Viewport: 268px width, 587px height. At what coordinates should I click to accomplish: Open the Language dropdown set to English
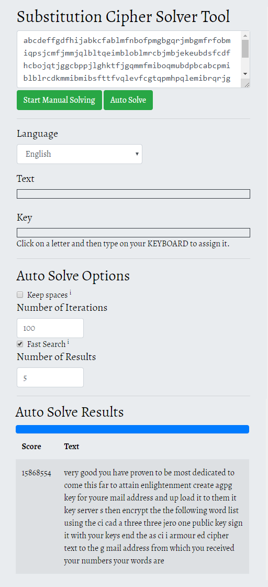pos(80,154)
